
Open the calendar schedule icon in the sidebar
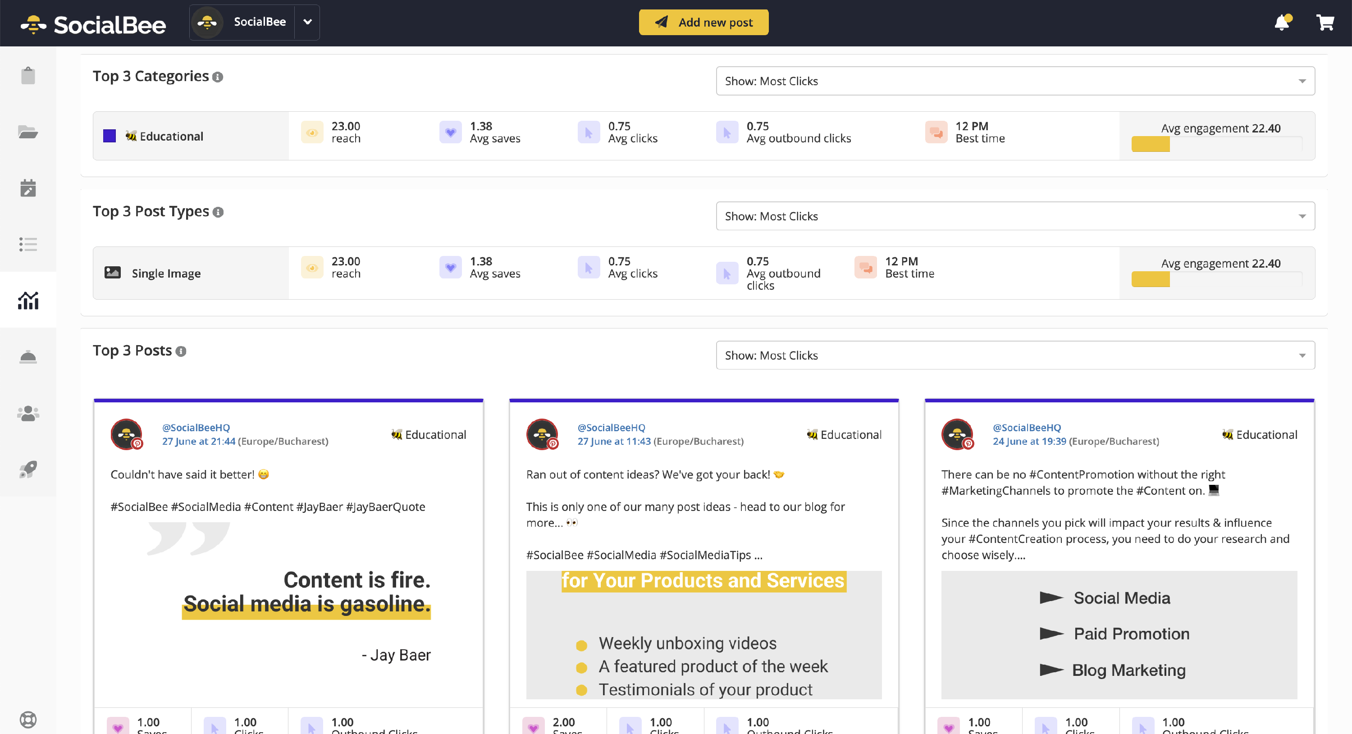tap(28, 188)
